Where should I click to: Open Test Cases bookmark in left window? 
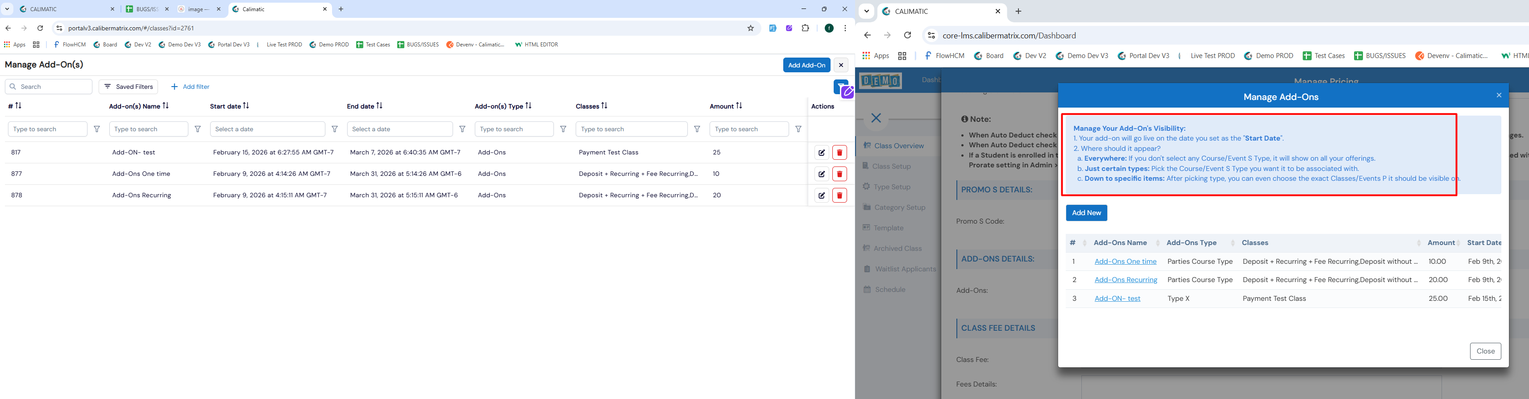[374, 45]
